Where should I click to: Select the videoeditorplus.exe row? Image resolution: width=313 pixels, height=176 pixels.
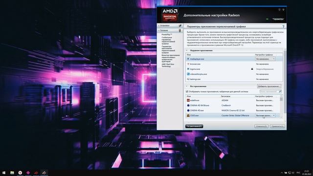[x=234, y=74]
